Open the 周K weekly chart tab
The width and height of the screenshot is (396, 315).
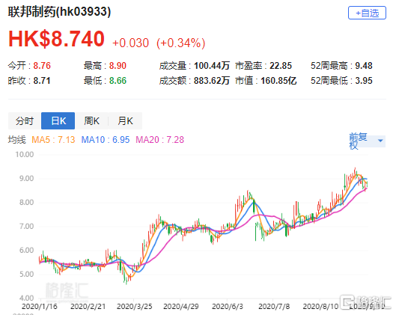(91, 121)
